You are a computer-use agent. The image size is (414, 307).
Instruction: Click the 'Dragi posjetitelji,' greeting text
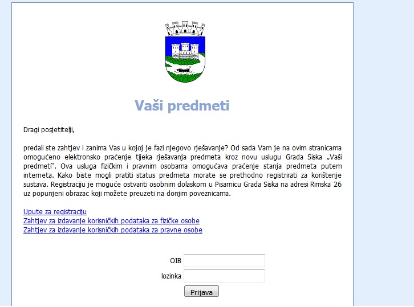pos(49,130)
